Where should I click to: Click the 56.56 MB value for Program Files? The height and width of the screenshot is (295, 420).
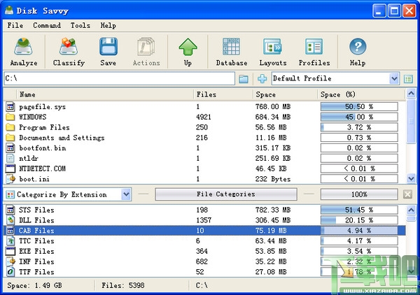point(271,127)
